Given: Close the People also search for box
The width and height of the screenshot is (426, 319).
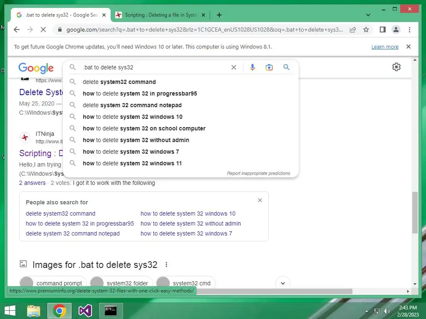Looking at the screenshot, I should pos(260,200).
